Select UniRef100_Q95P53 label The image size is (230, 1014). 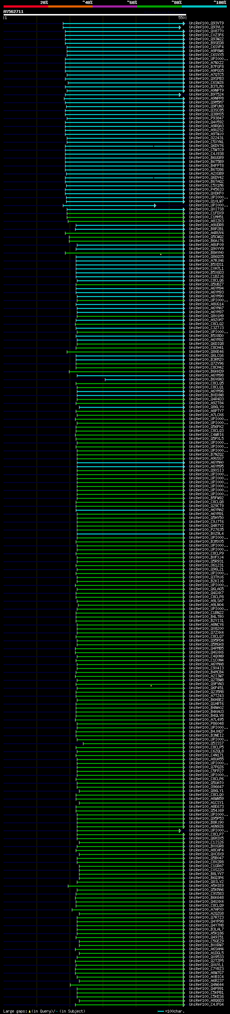click(x=206, y=818)
